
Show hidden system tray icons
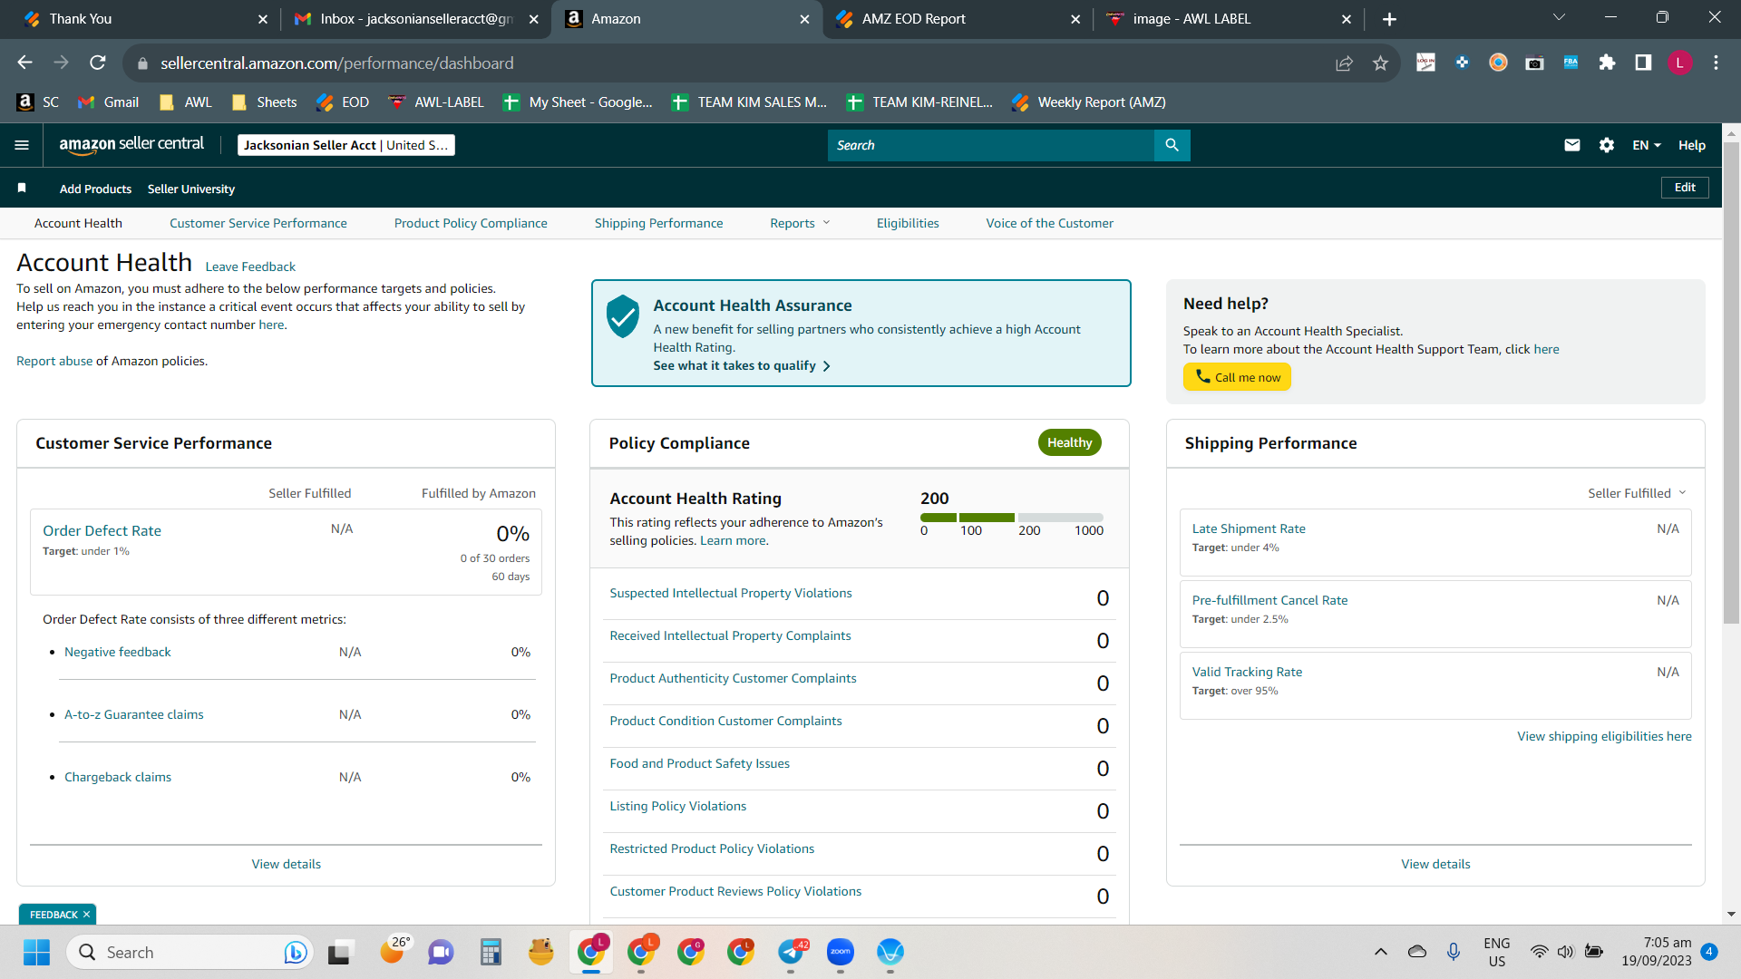point(1381,952)
